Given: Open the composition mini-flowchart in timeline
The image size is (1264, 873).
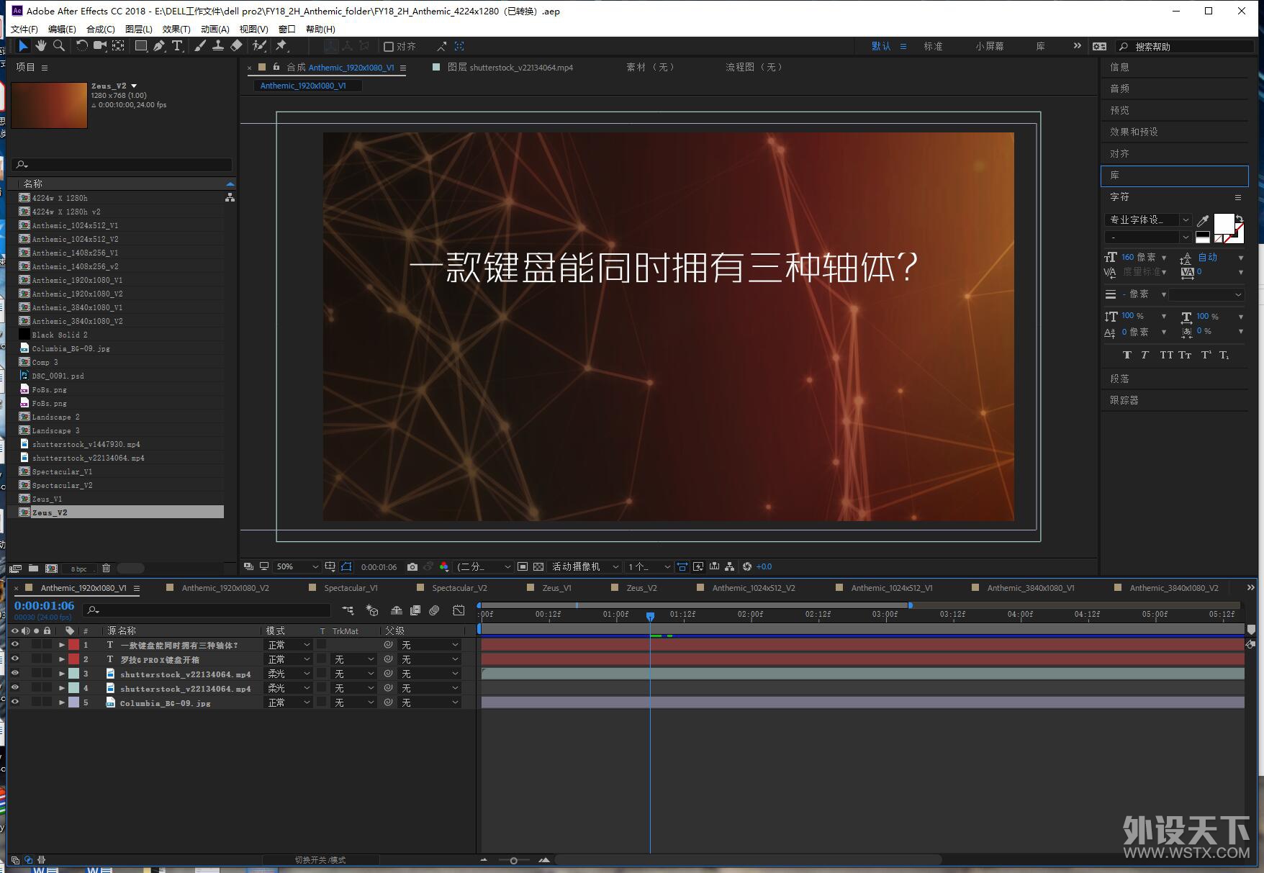Looking at the screenshot, I should [x=348, y=610].
